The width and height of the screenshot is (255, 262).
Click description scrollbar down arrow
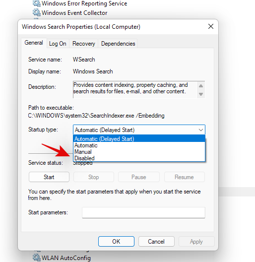pos(201,94)
